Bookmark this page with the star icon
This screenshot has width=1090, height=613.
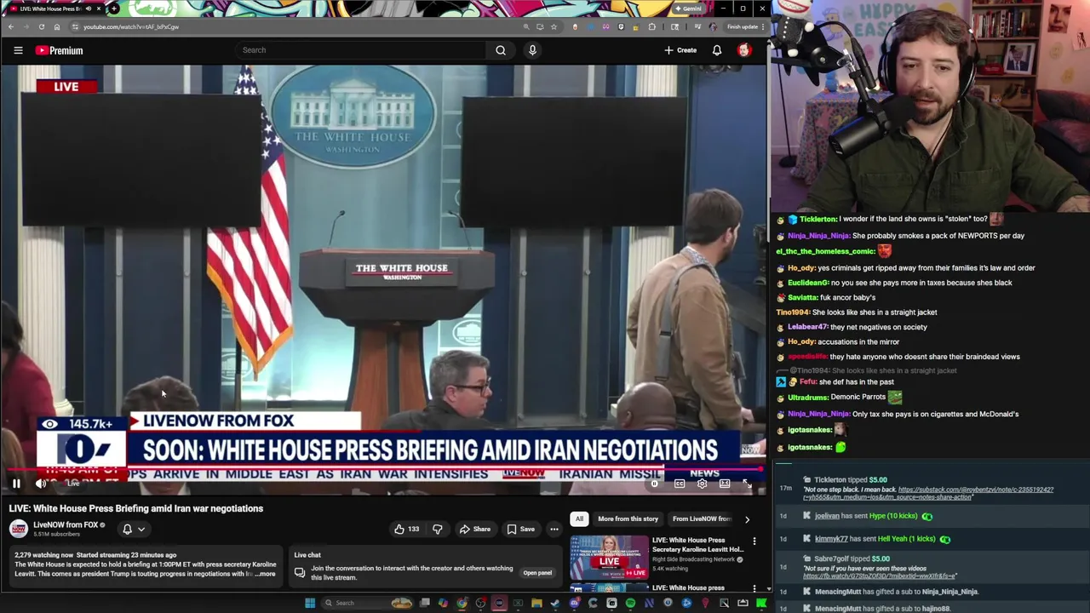[x=554, y=26]
